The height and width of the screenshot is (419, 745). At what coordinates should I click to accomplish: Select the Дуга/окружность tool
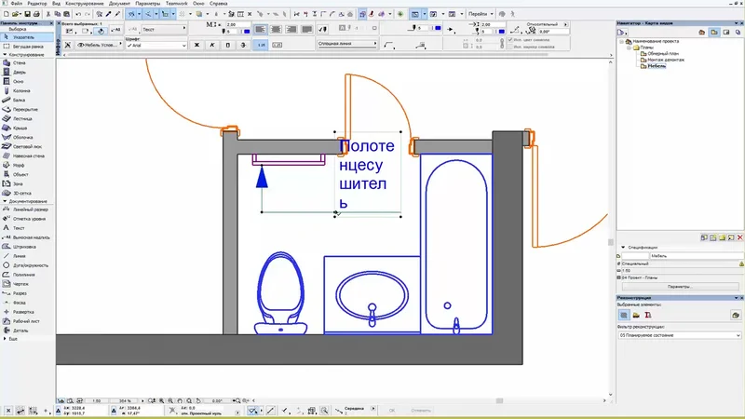click(30, 265)
